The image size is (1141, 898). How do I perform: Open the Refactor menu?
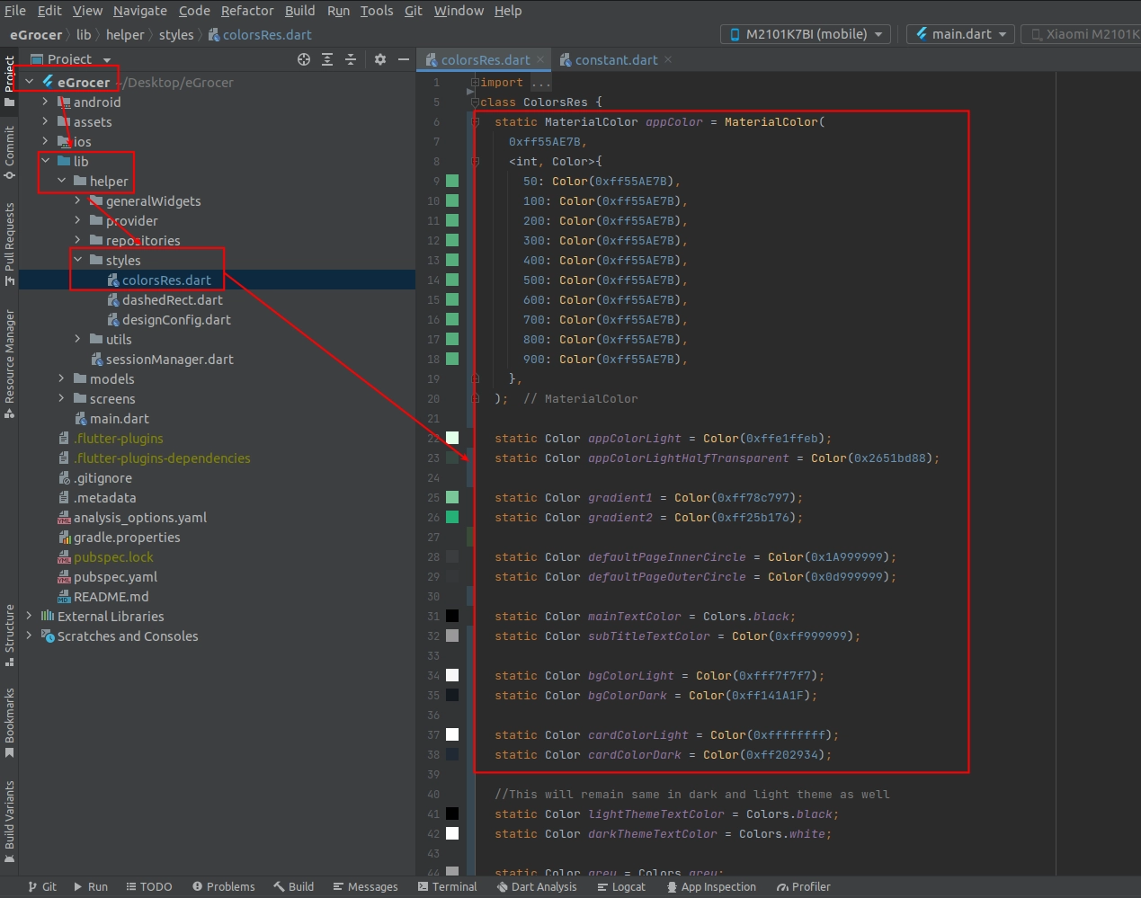tap(247, 11)
